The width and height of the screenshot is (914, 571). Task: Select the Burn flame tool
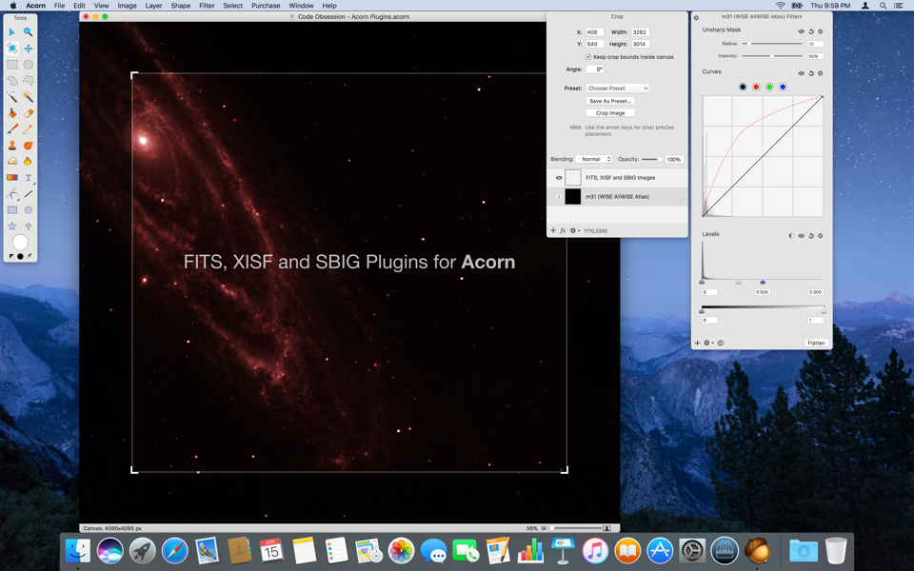click(x=28, y=162)
